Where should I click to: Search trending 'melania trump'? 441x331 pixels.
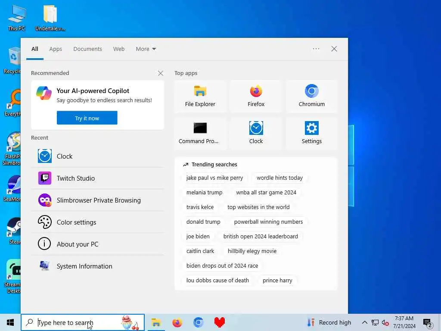point(204,193)
